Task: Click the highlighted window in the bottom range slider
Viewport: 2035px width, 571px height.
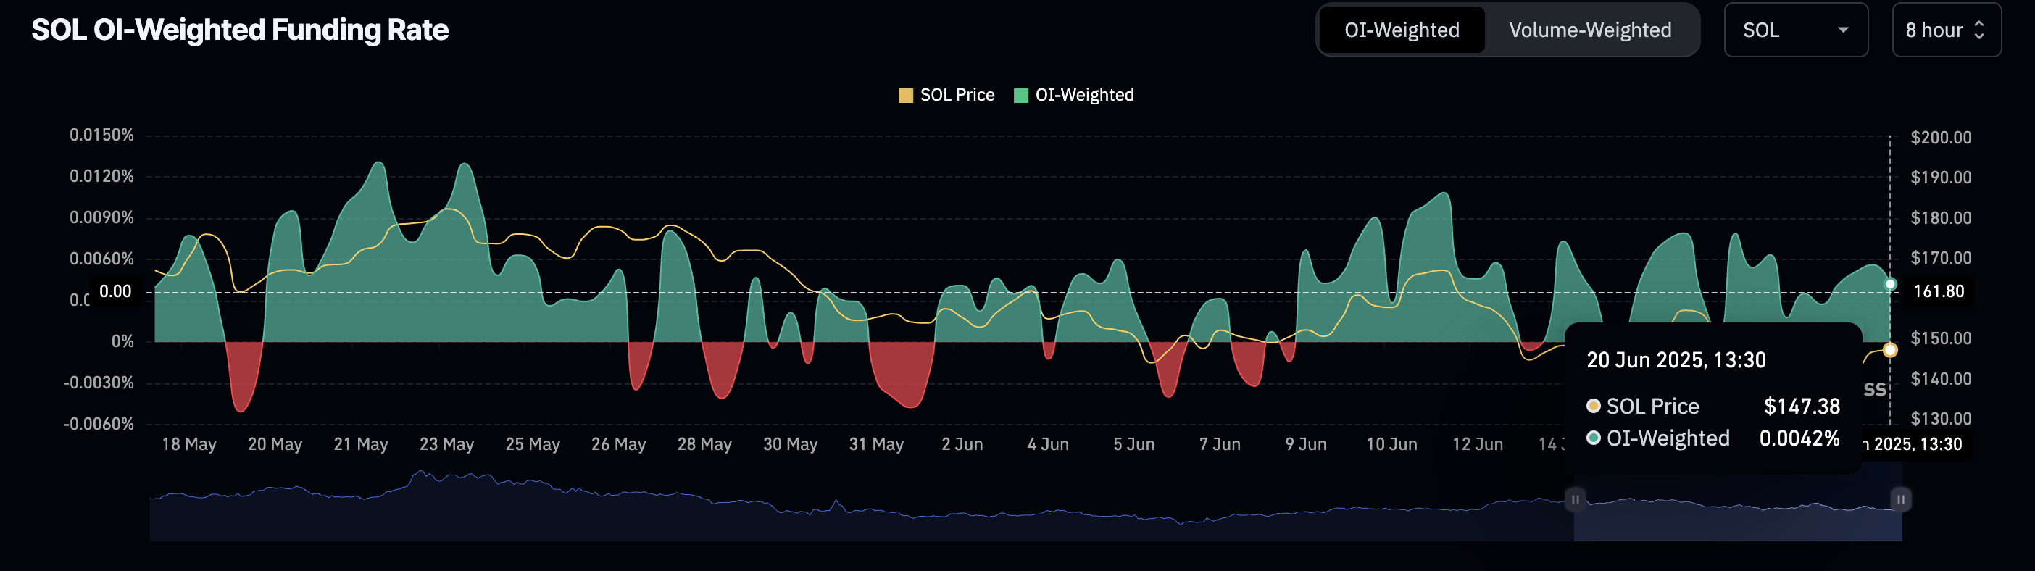Action: click(x=1738, y=517)
